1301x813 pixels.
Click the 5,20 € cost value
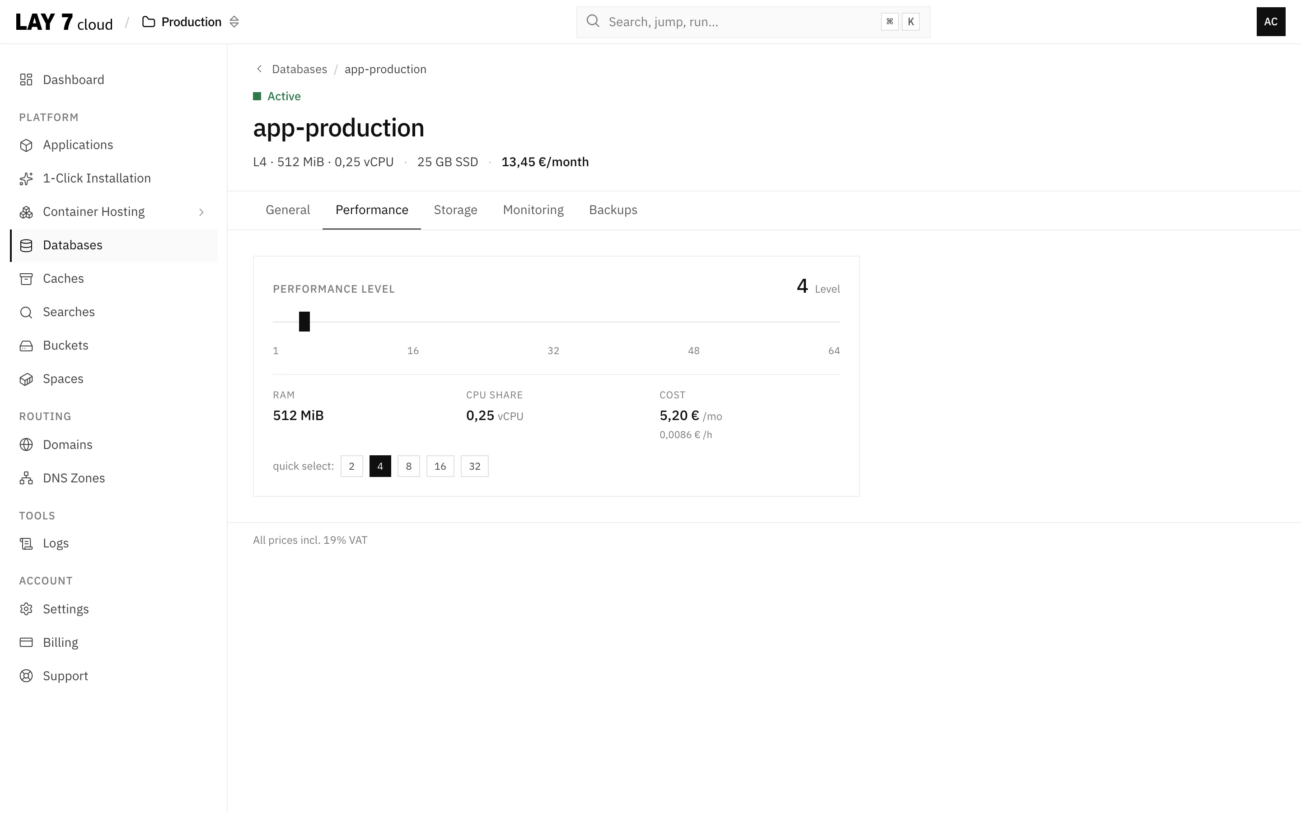coord(679,416)
